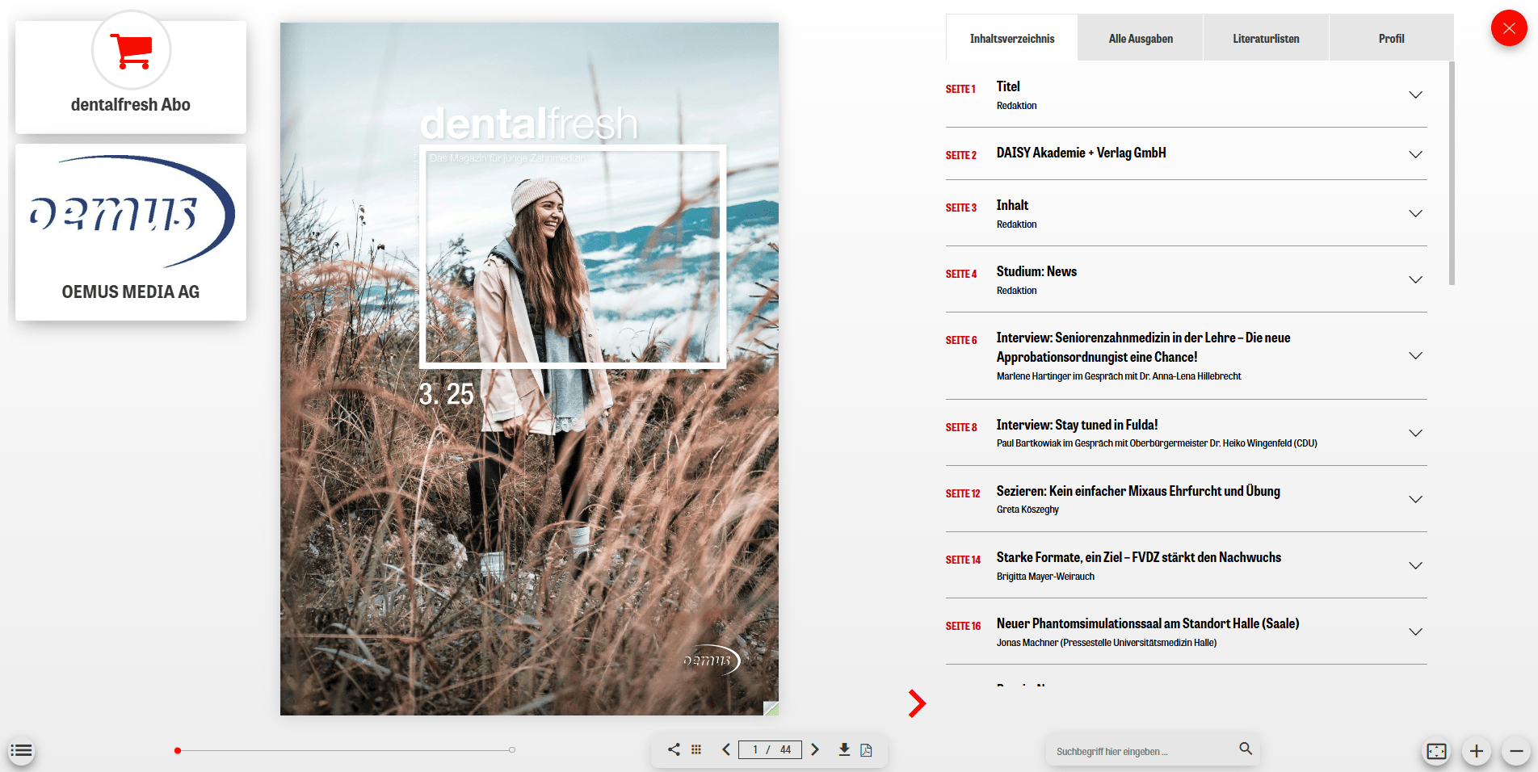
Task: Go to previous page arrow
Action: [726, 749]
